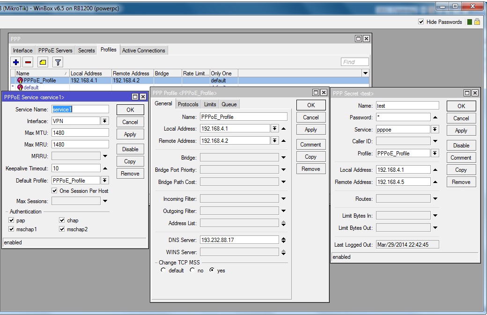Click the yellow comment note icon

[x=43, y=62]
